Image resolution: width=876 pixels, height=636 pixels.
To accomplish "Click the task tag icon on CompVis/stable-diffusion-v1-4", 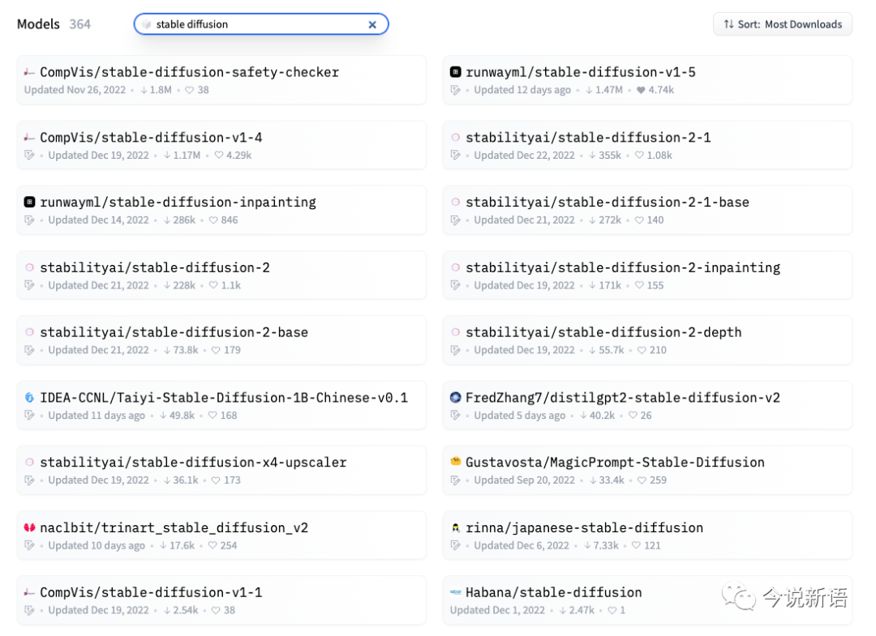I will tap(30, 155).
